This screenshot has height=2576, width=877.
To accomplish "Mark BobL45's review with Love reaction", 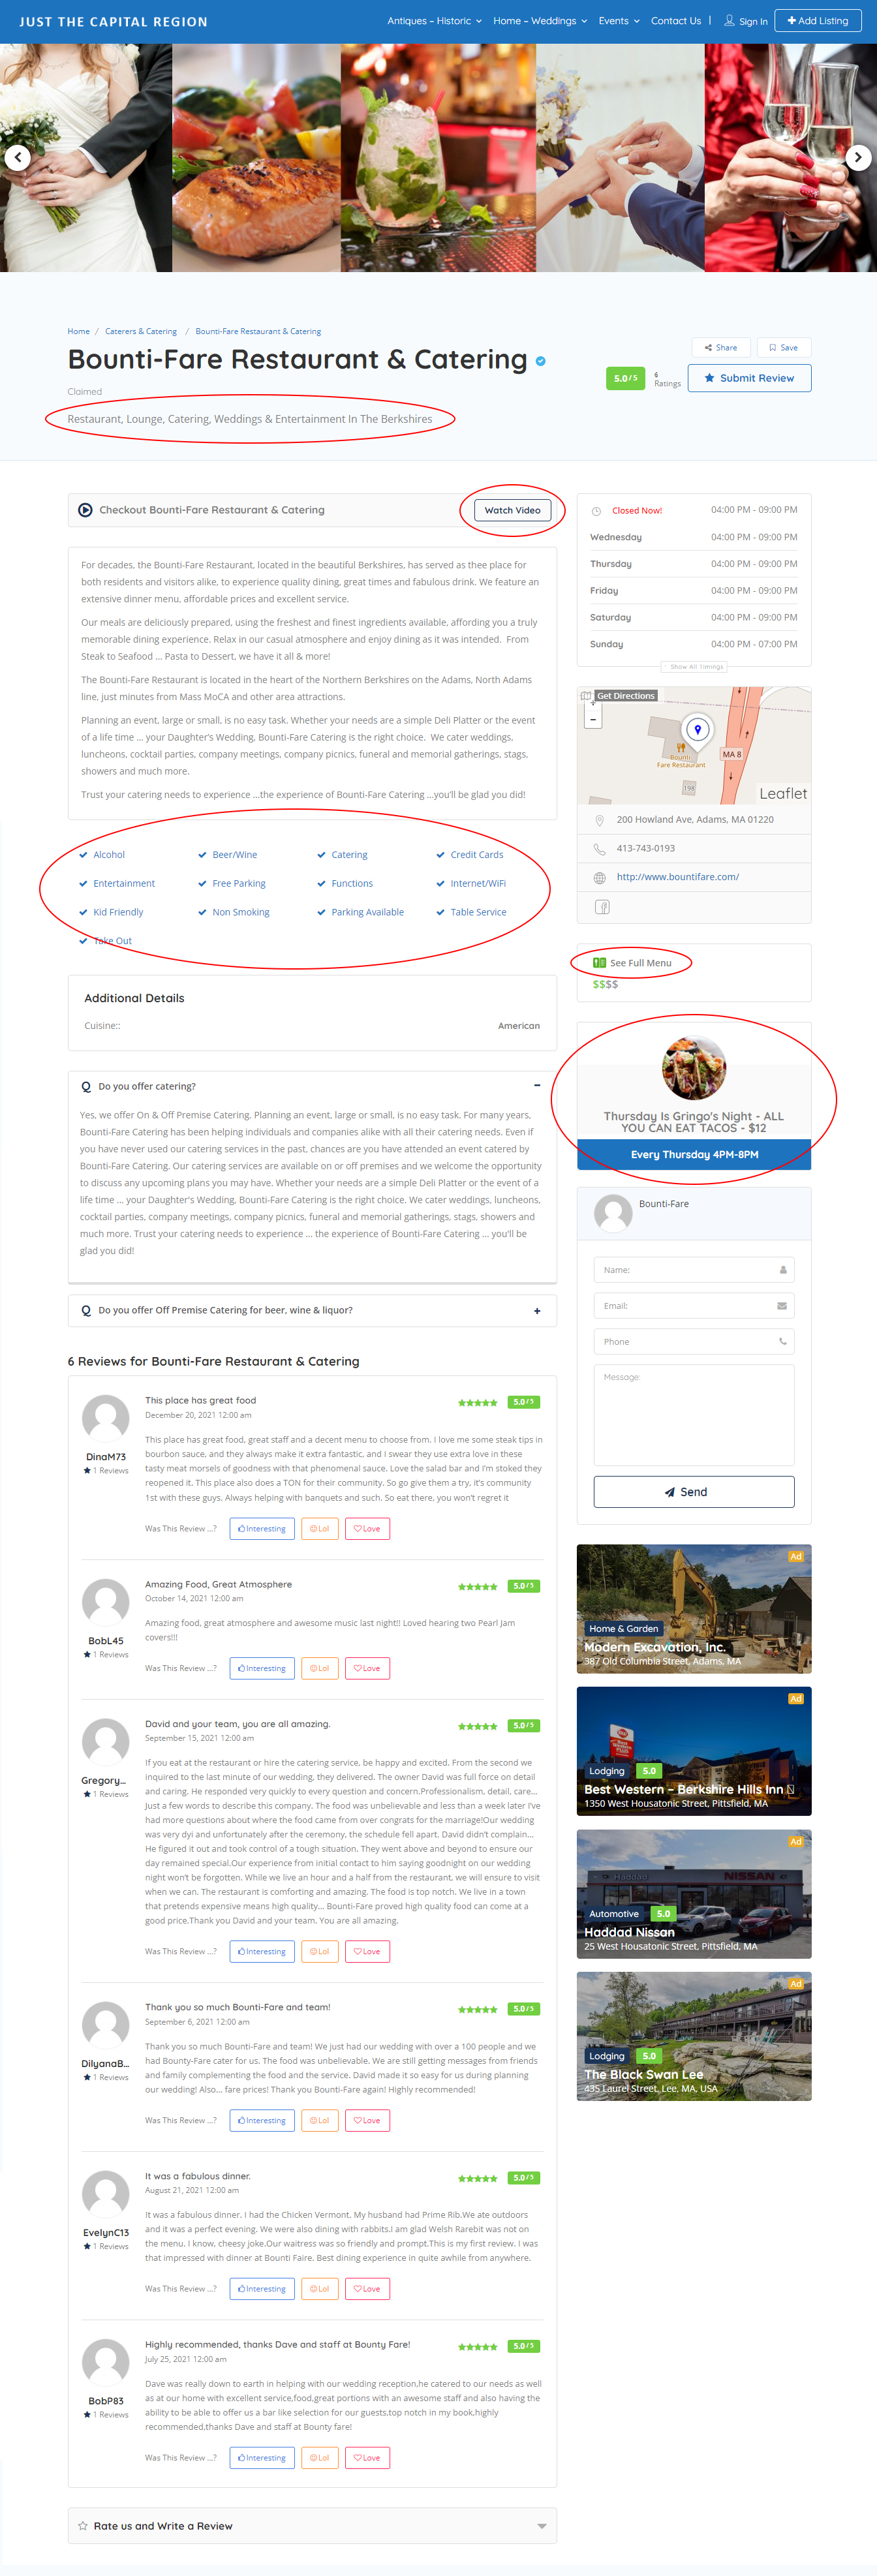I will pyautogui.click(x=367, y=1668).
